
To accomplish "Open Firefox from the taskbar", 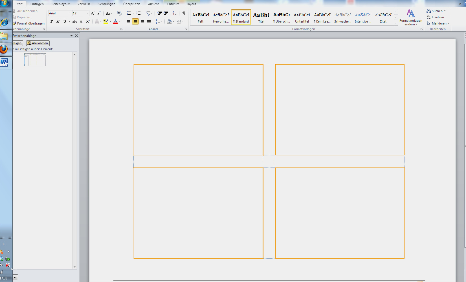I will click(x=4, y=49).
